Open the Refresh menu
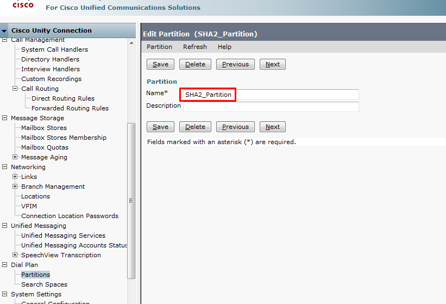Image resolution: width=446 pixels, height=304 pixels. click(x=195, y=47)
